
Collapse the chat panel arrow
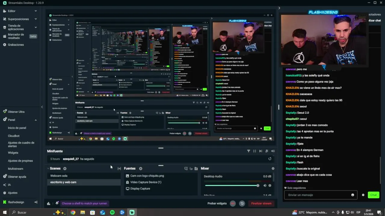279,8
